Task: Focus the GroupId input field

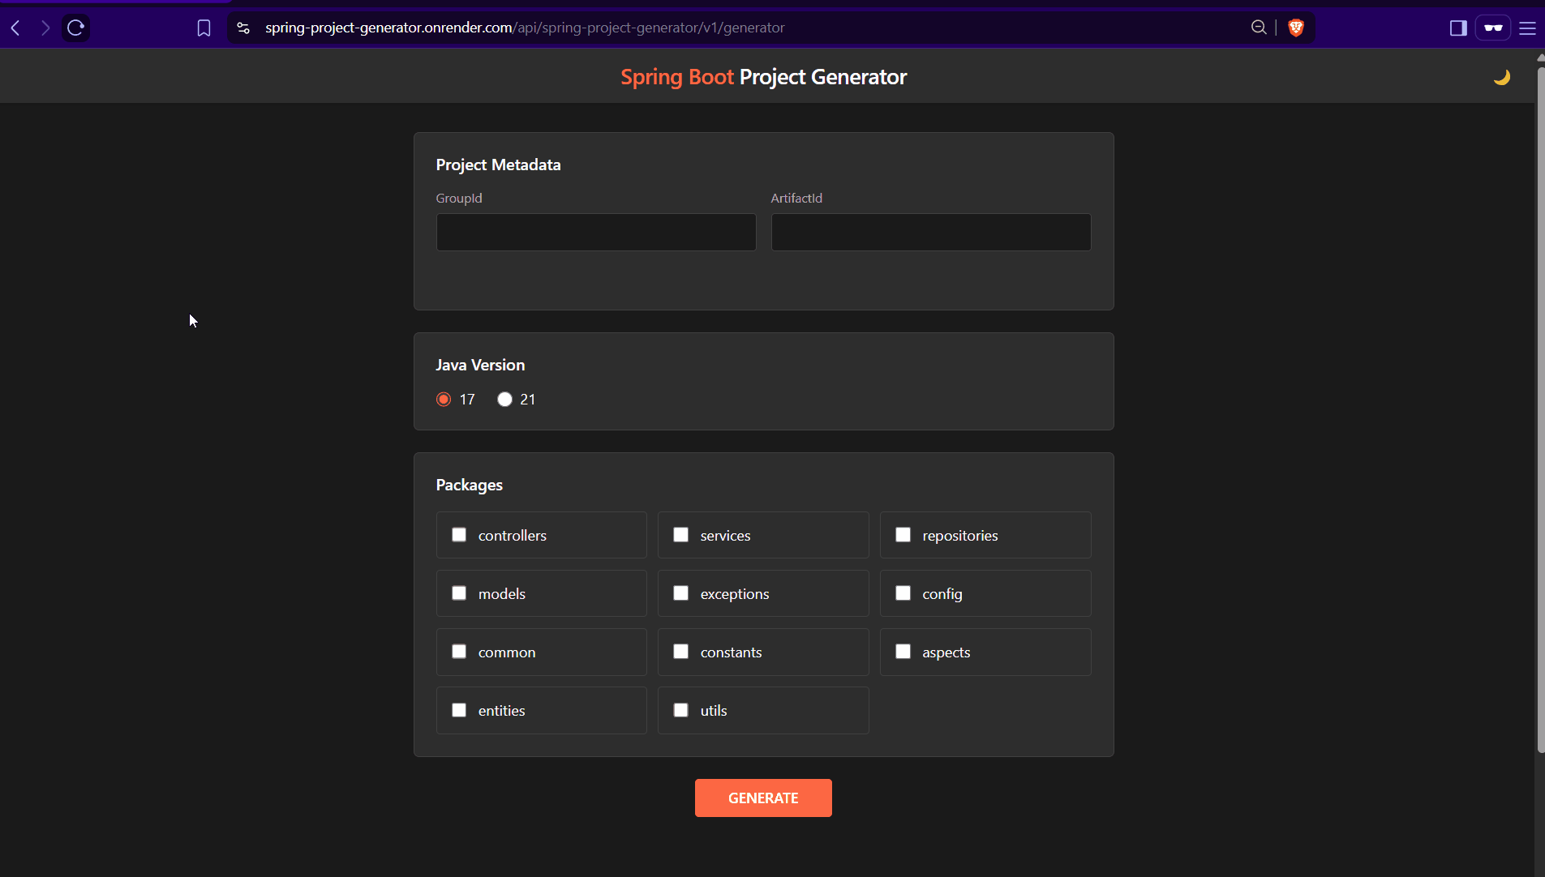Action: pos(595,233)
